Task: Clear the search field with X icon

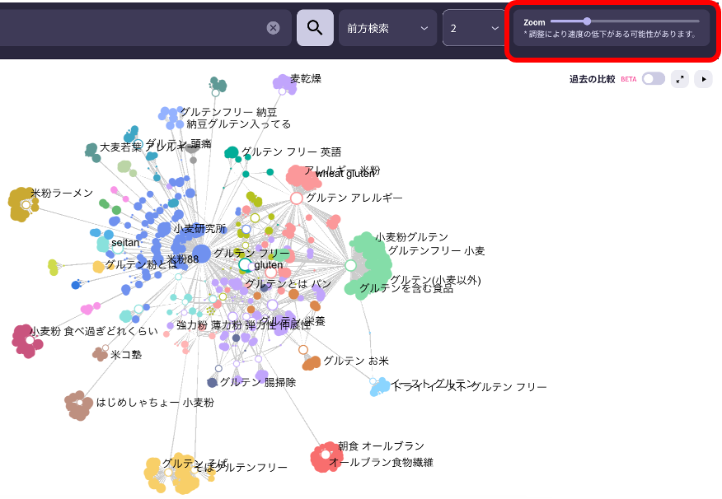Action: coord(273,28)
